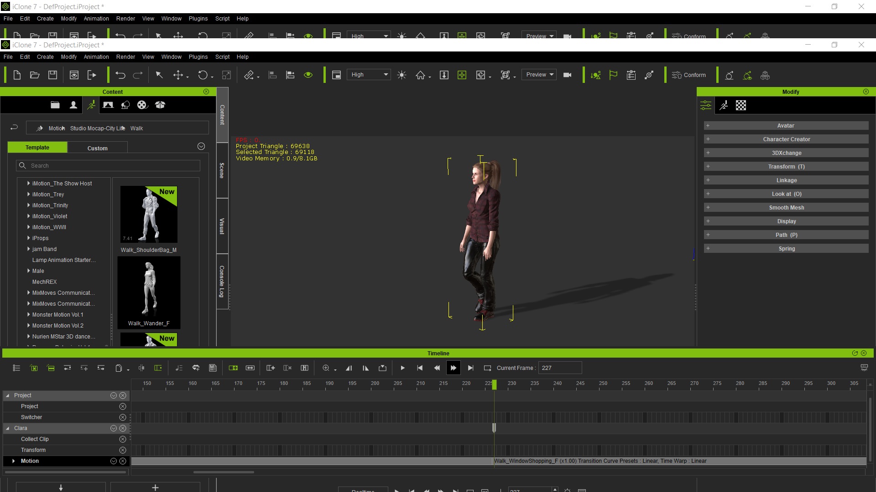Switch to the Custom content tab

pyautogui.click(x=97, y=148)
